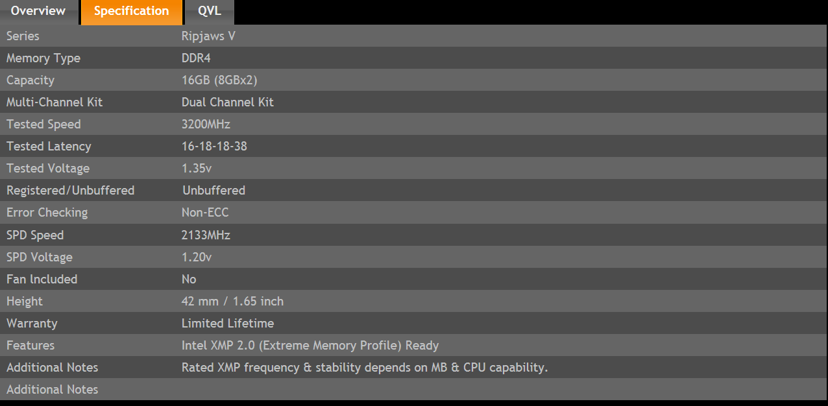828x406 pixels.
Task: Select the 1.35v tested voltage value
Action: coord(197,169)
